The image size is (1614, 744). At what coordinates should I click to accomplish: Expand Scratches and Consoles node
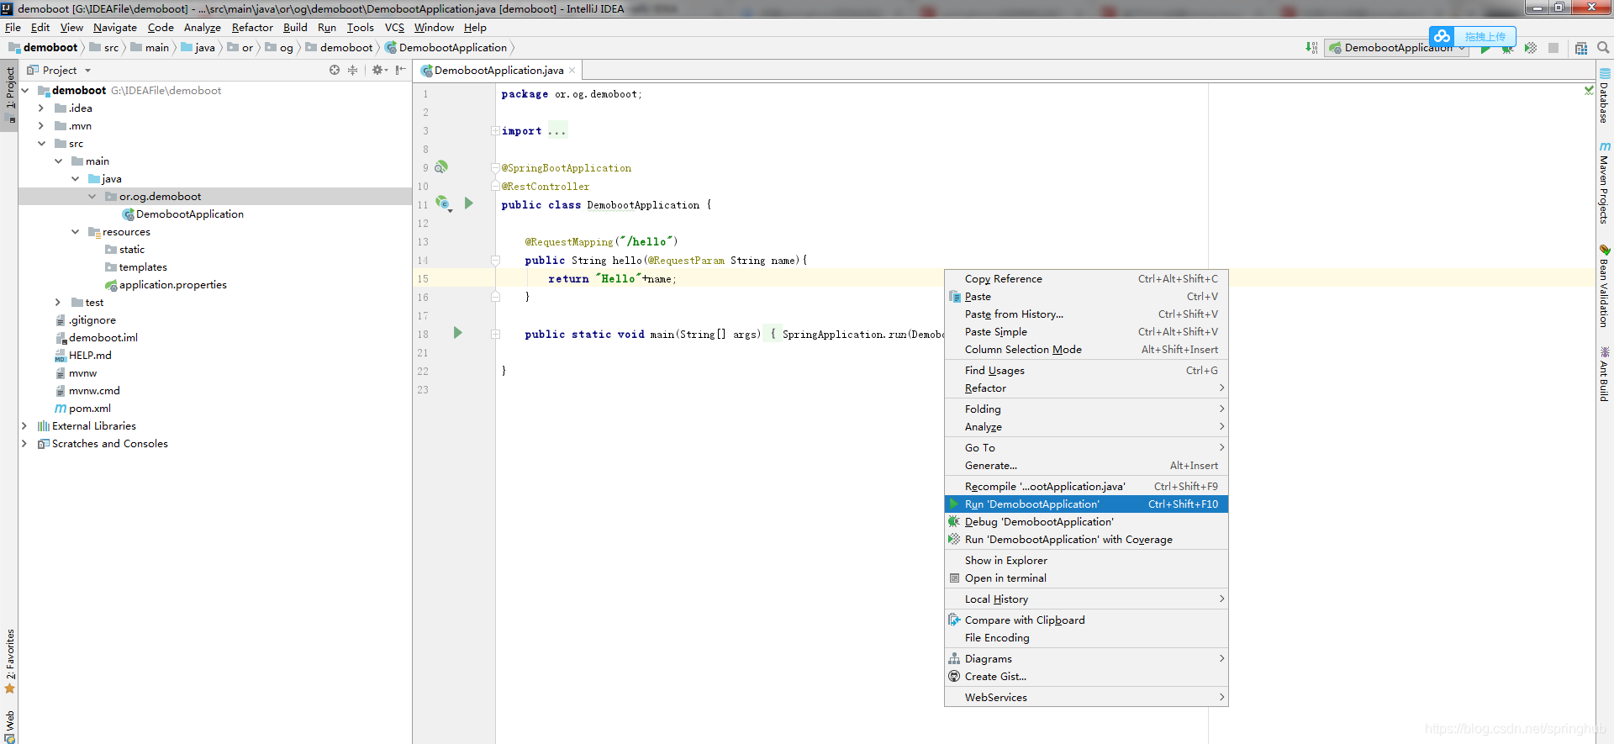pyautogui.click(x=24, y=443)
